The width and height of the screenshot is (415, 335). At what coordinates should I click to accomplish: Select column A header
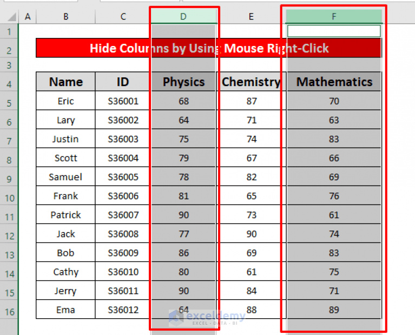point(28,17)
